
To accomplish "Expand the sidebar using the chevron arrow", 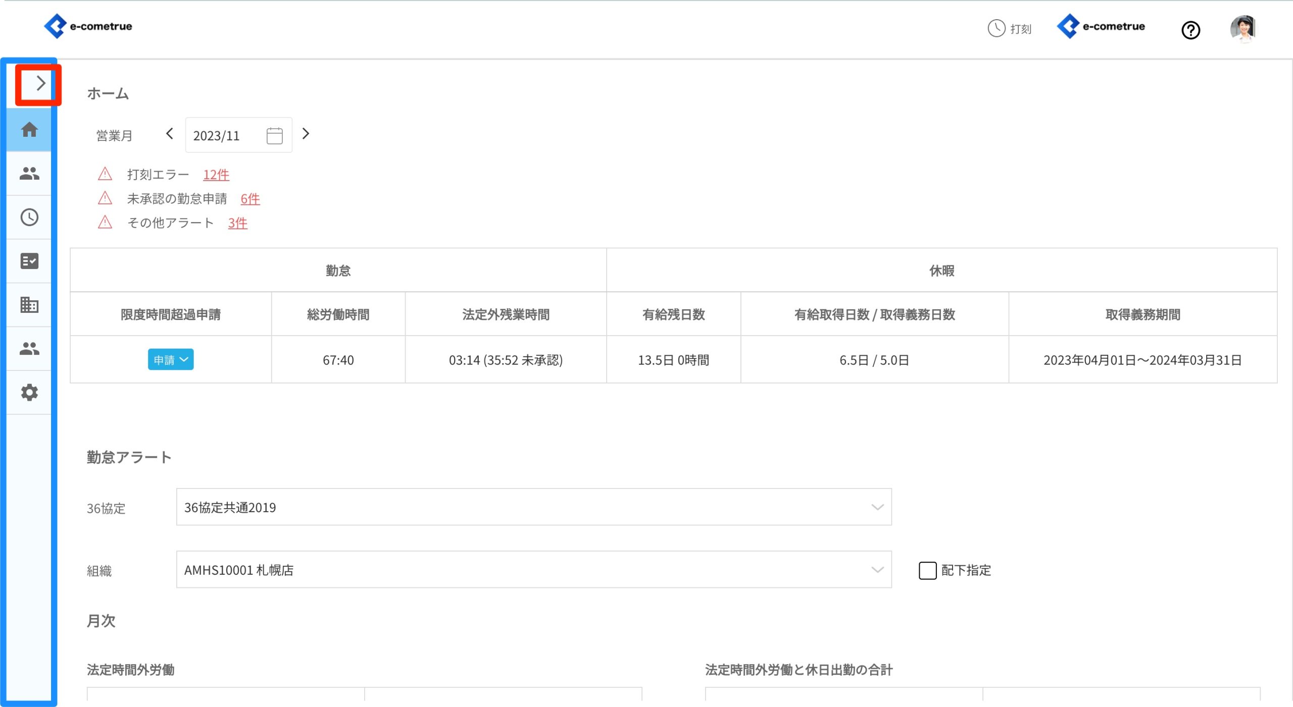I will 40,83.
